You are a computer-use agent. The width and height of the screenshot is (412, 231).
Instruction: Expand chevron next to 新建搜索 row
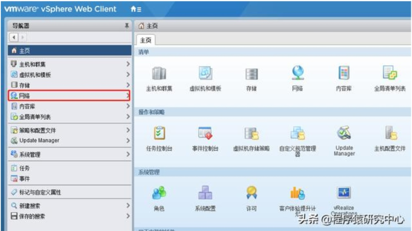(128, 206)
